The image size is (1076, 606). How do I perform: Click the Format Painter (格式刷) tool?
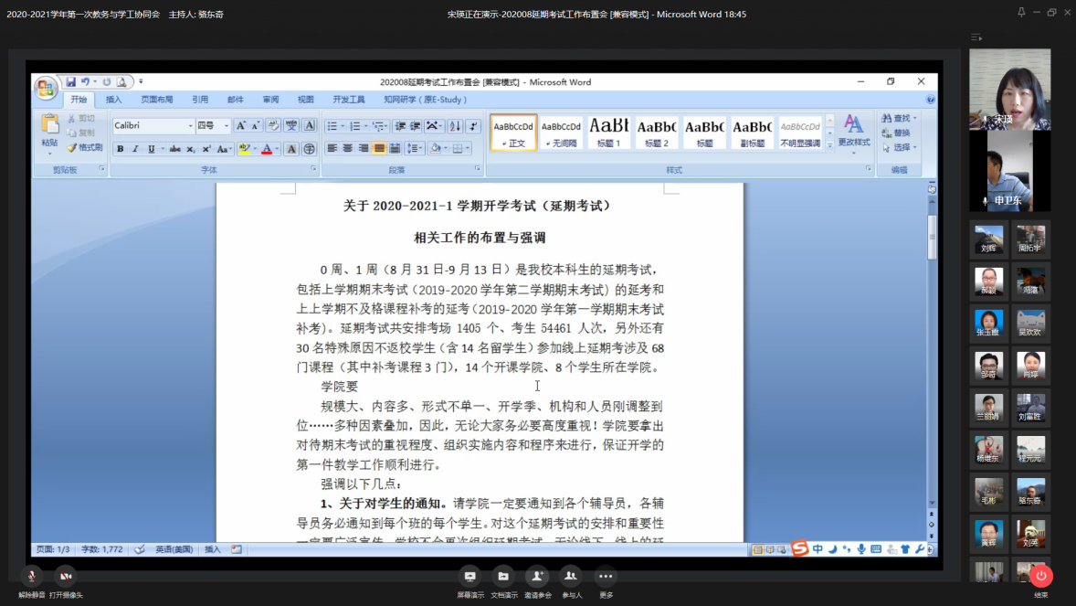pyautogui.click(x=85, y=147)
